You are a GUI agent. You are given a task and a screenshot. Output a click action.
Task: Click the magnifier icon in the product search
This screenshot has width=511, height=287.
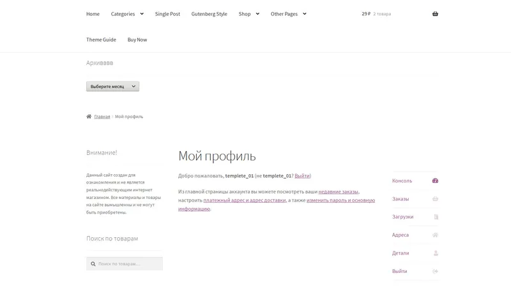pyautogui.click(x=93, y=264)
